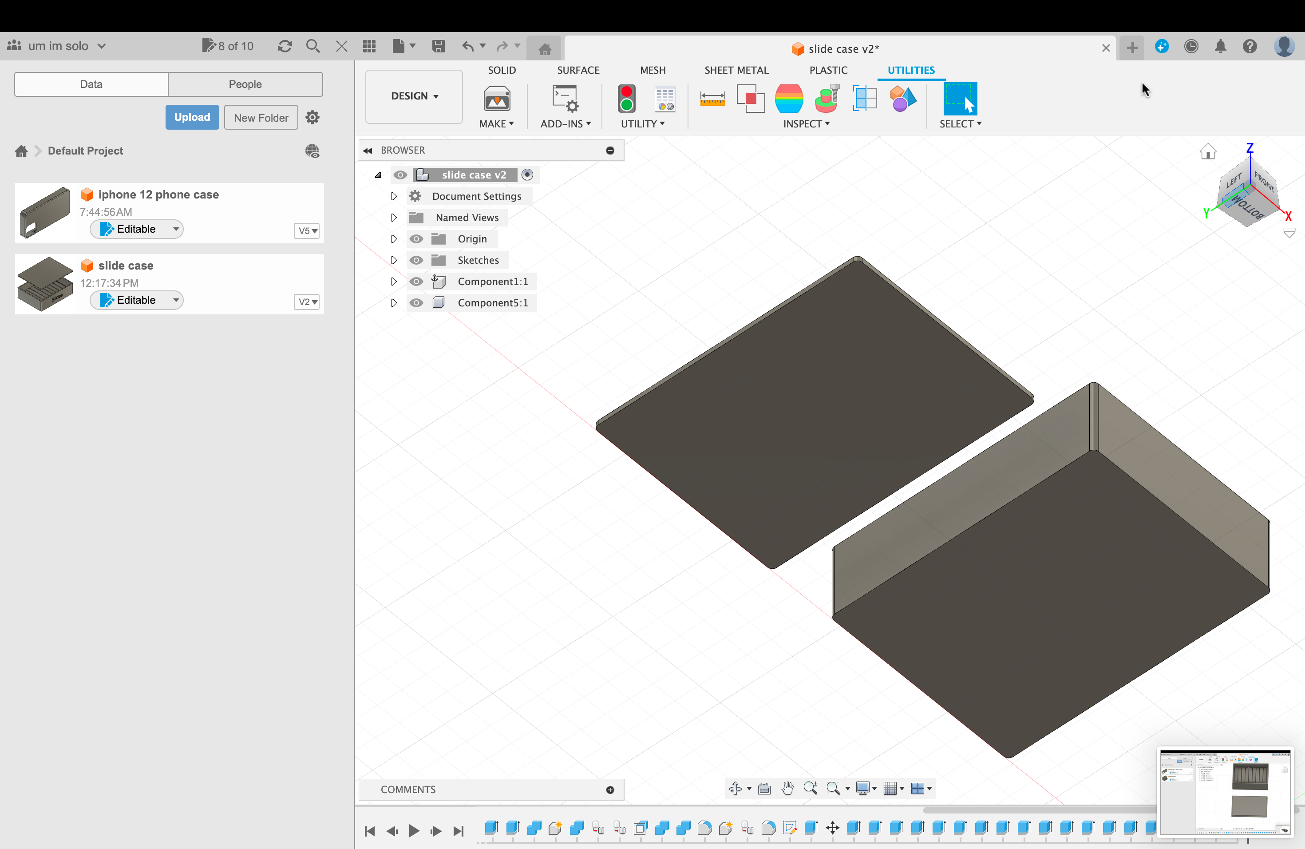Click the Interference tool icon
This screenshot has width=1305, height=849.
point(751,99)
